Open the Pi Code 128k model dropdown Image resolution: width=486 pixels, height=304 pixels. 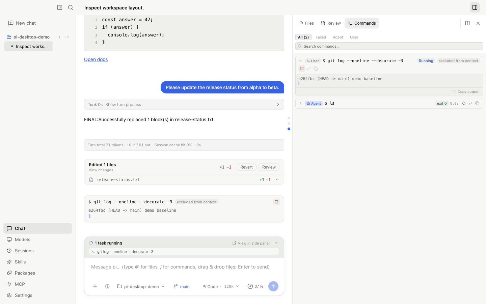tap(221, 286)
